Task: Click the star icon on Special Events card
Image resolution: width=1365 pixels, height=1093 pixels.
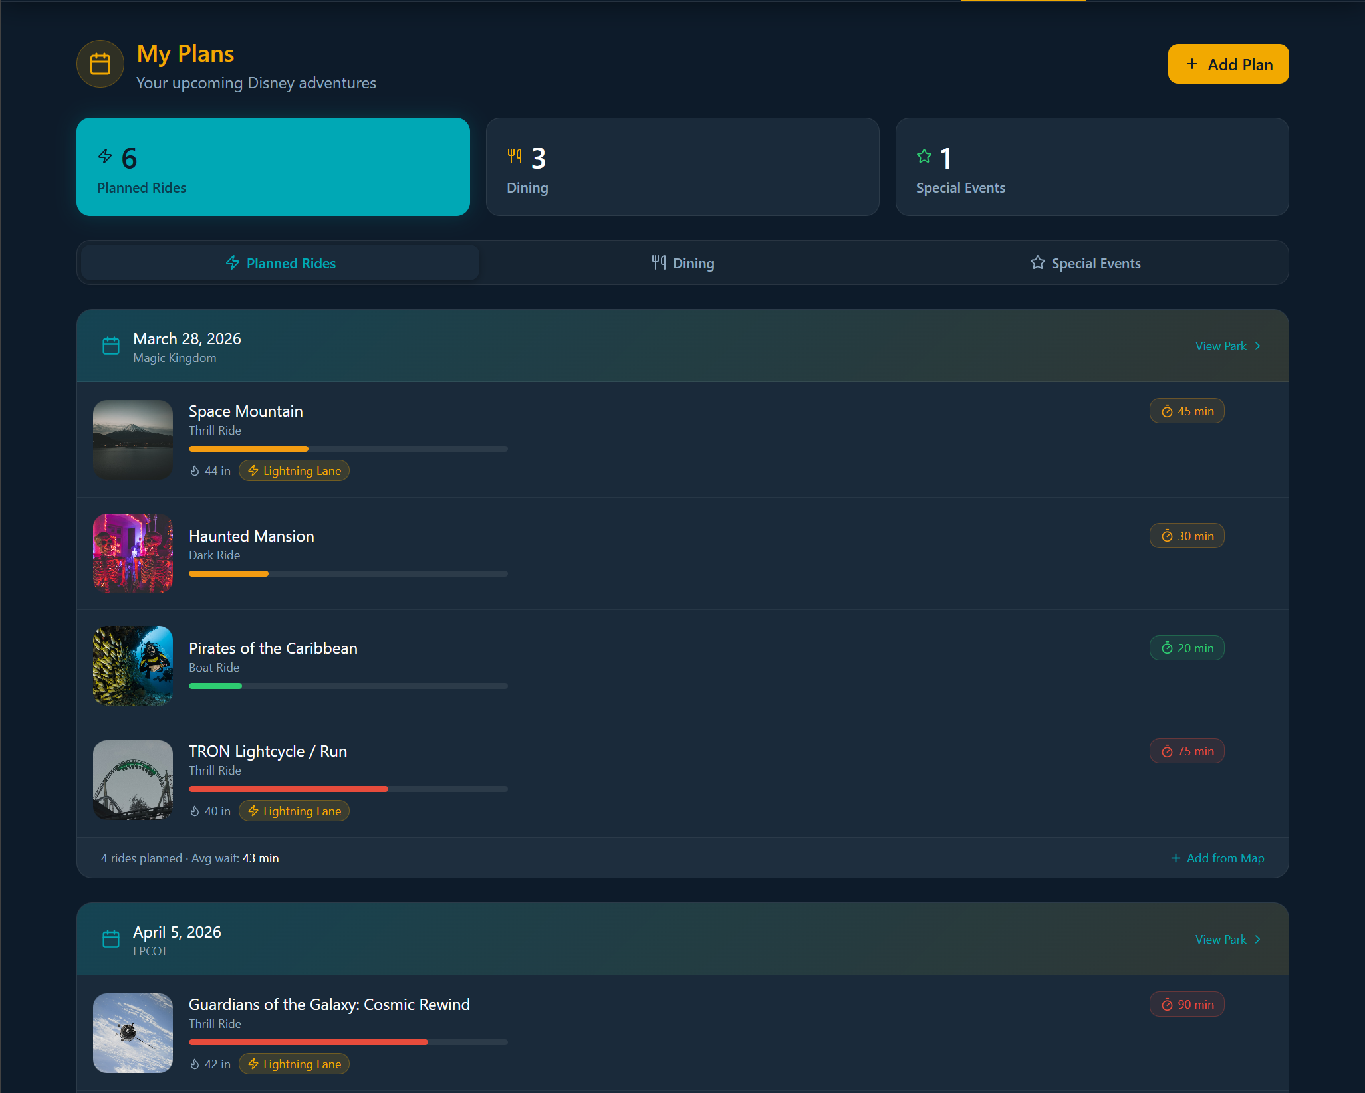Action: click(x=924, y=155)
